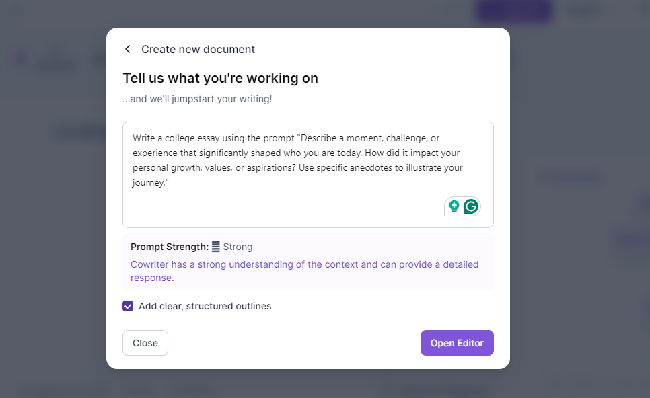Click the '...and we'll jumpstart your writing!' subtitle

point(197,99)
